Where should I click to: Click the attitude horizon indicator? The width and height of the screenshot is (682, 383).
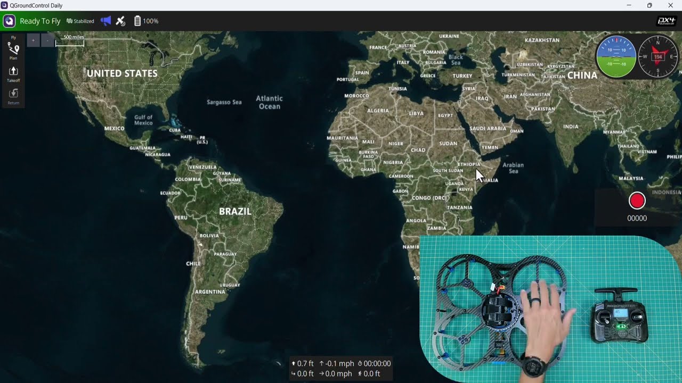click(x=616, y=56)
